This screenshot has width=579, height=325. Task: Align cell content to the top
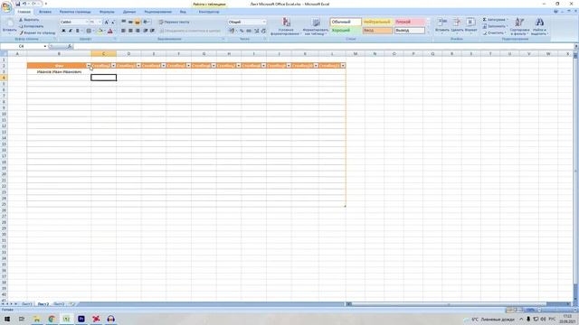pos(124,22)
